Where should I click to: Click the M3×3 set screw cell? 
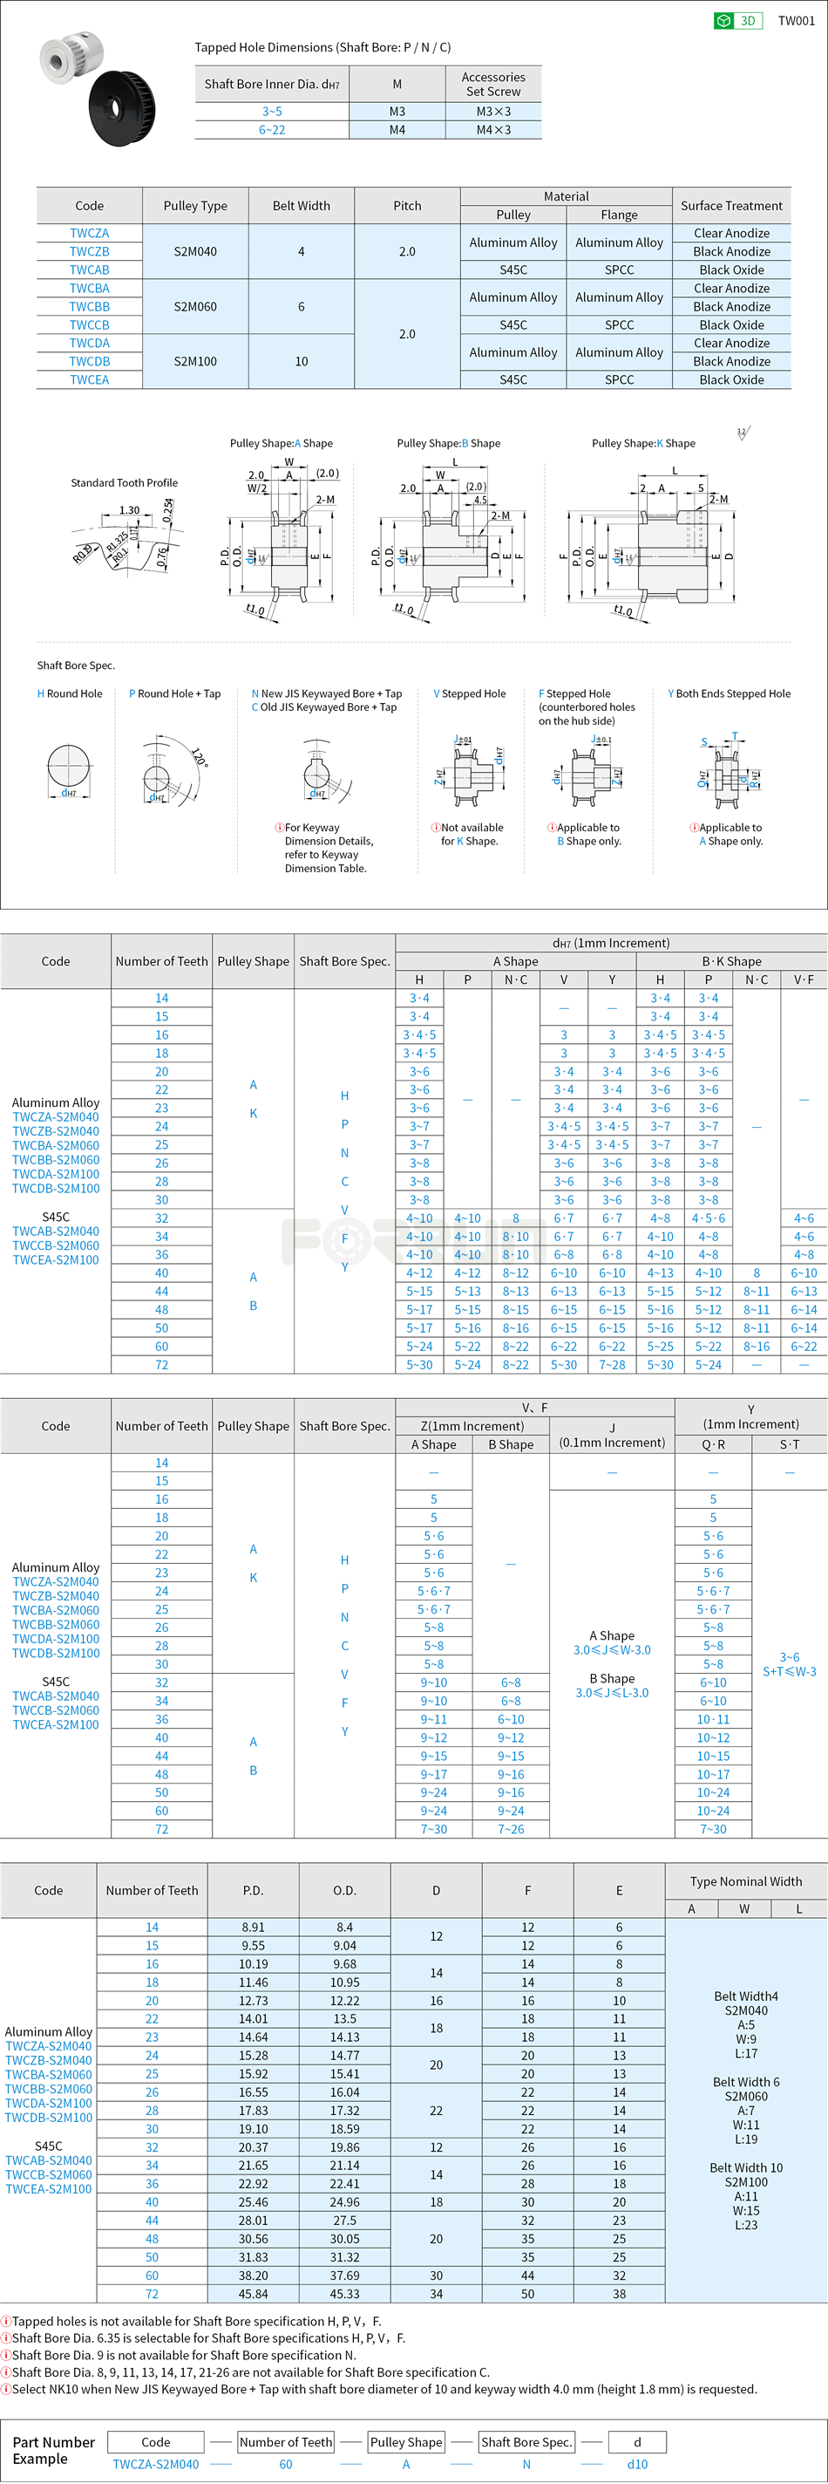[x=493, y=111]
